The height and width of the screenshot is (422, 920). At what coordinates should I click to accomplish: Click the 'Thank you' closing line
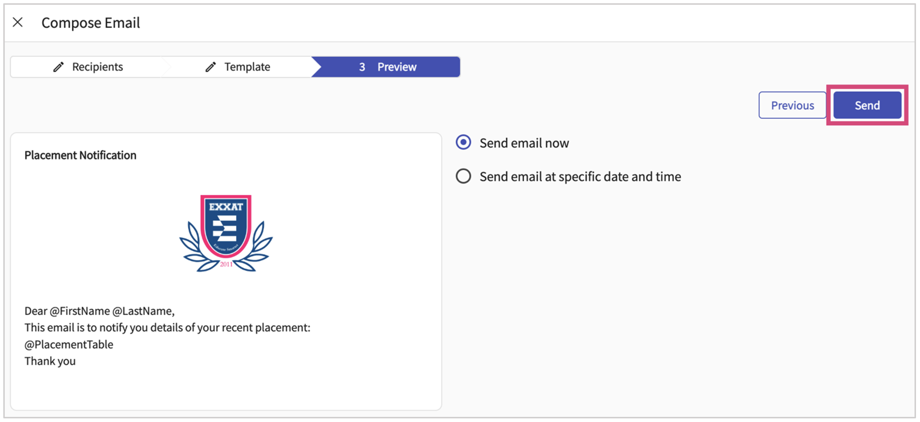50,361
